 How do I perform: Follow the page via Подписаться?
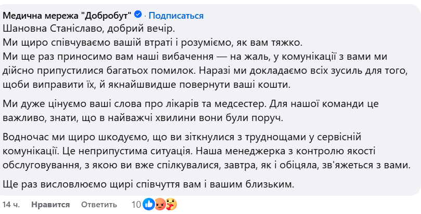click(176, 15)
